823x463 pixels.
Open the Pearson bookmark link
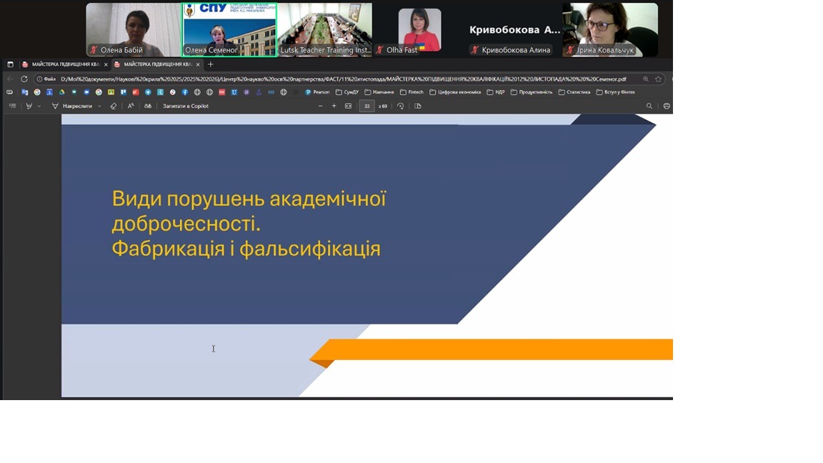317,92
